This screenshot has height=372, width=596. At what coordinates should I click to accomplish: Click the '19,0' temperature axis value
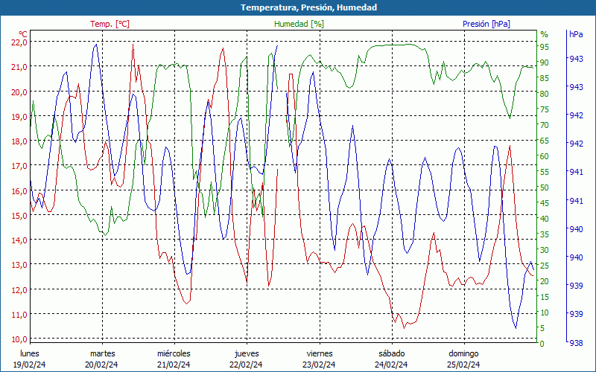click(x=19, y=117)
